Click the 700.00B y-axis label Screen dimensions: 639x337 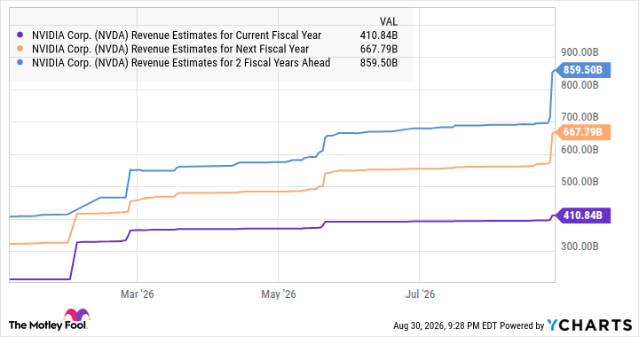pyautogui.click(x=580, y=117)
